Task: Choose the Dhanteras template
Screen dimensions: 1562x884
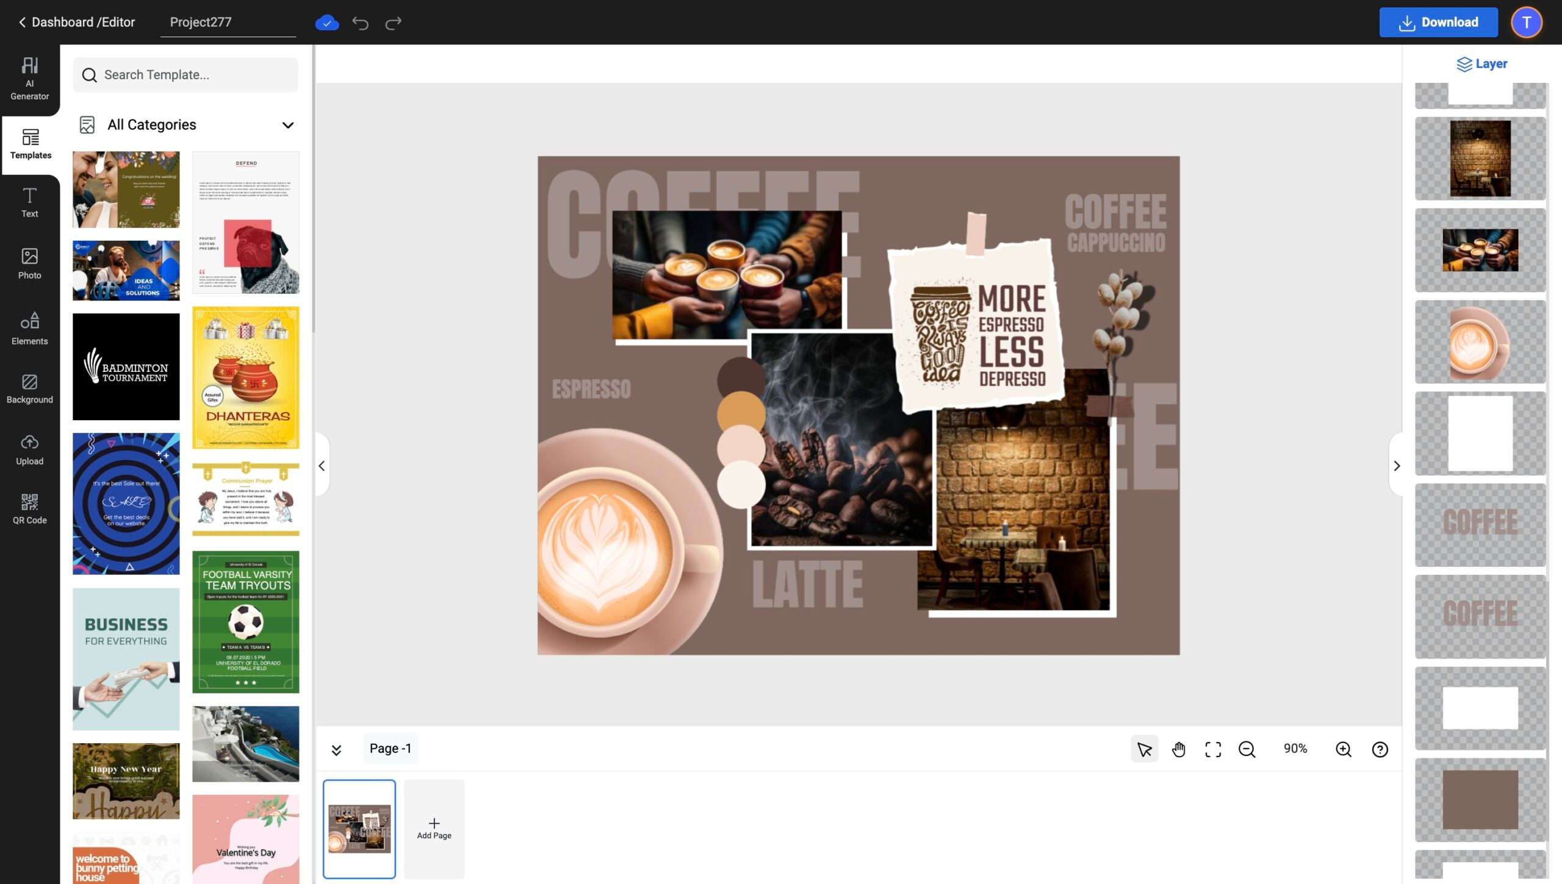Action: click(246, 377)
